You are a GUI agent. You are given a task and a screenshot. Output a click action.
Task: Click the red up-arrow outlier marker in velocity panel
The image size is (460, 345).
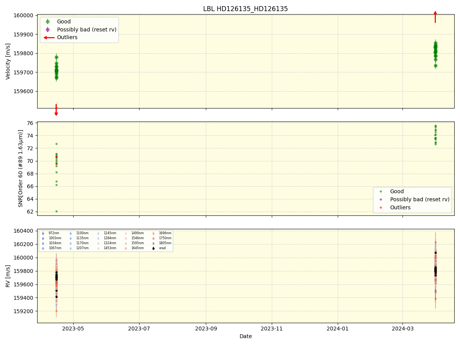[x=435, y=17]
